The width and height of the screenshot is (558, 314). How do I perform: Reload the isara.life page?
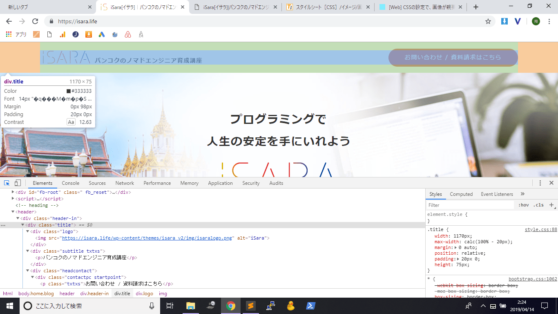(35, 21)
